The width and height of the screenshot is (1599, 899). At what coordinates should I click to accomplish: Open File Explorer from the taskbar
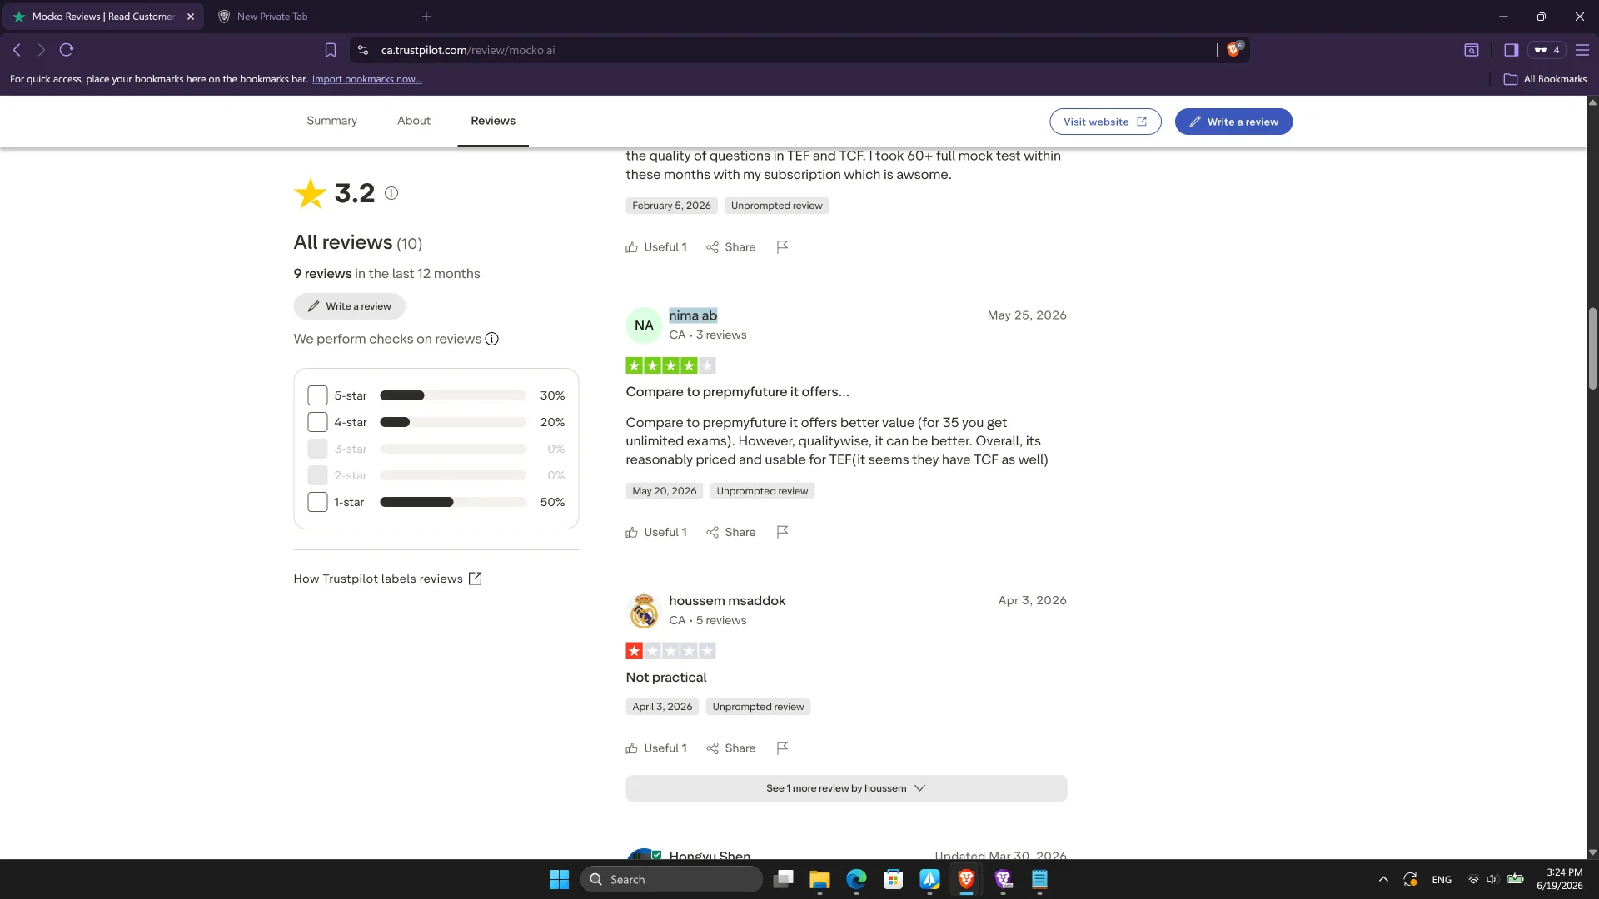819,879
